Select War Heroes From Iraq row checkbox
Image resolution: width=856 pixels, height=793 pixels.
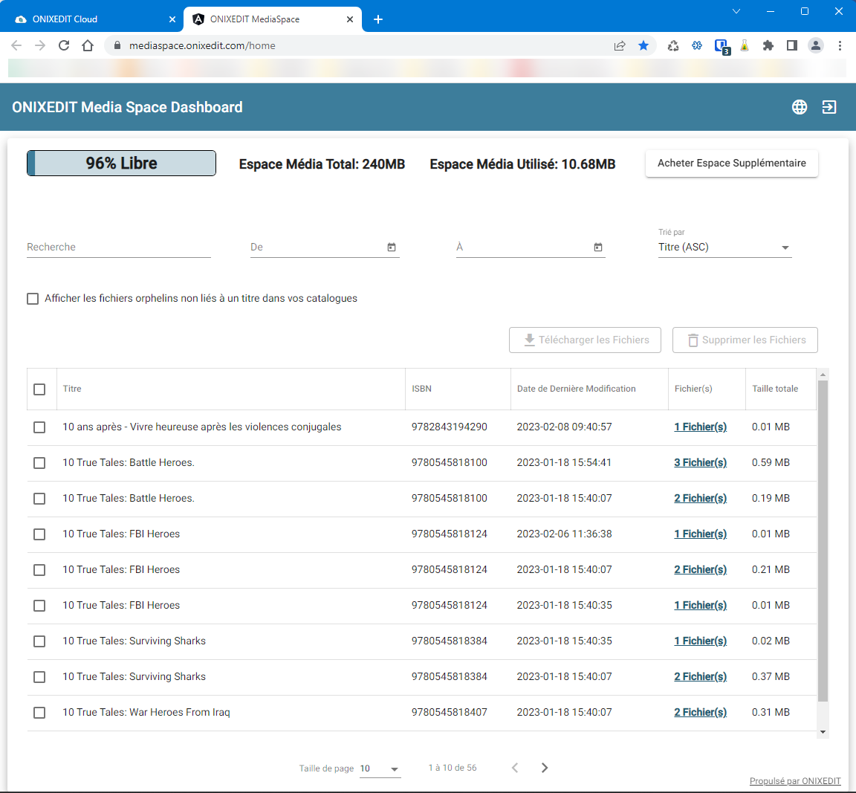click(39, 713)
